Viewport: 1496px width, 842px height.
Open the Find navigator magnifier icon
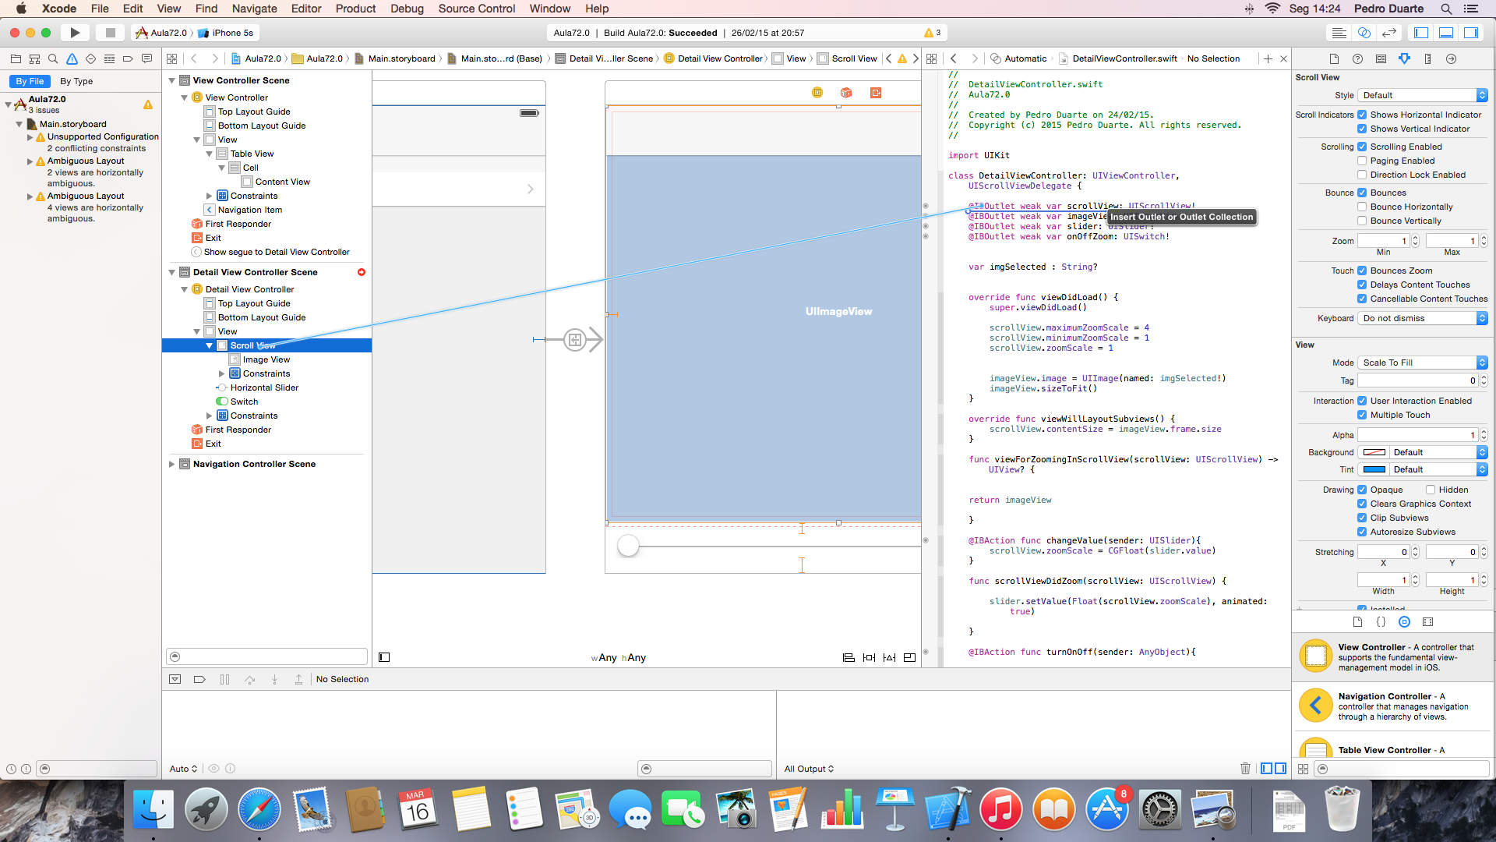53,58
